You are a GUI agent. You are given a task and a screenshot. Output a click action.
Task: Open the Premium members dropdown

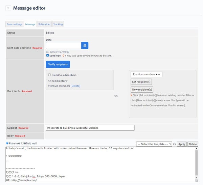point(146,74)
